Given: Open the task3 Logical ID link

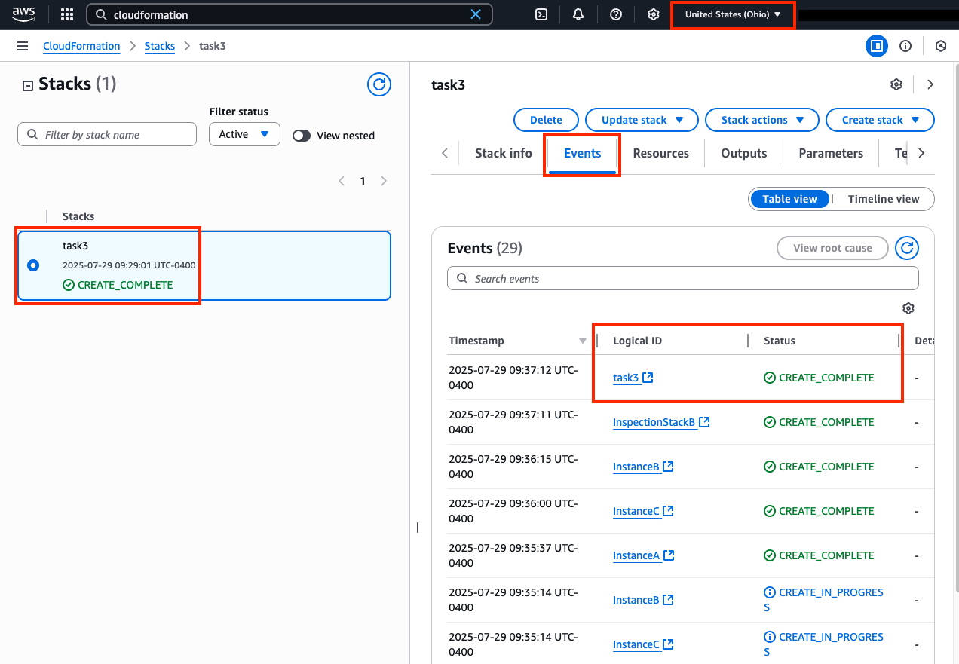Looking at the screenshot, I should pos(633,378).
